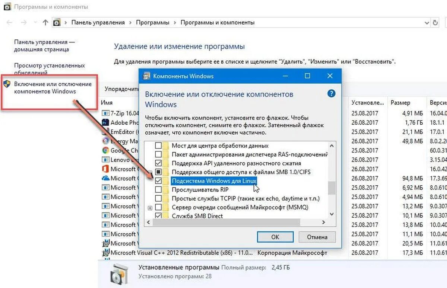
Task: Toggle Подсистема Windows для Linux checkbox
Action: click(x=158, y=180)
